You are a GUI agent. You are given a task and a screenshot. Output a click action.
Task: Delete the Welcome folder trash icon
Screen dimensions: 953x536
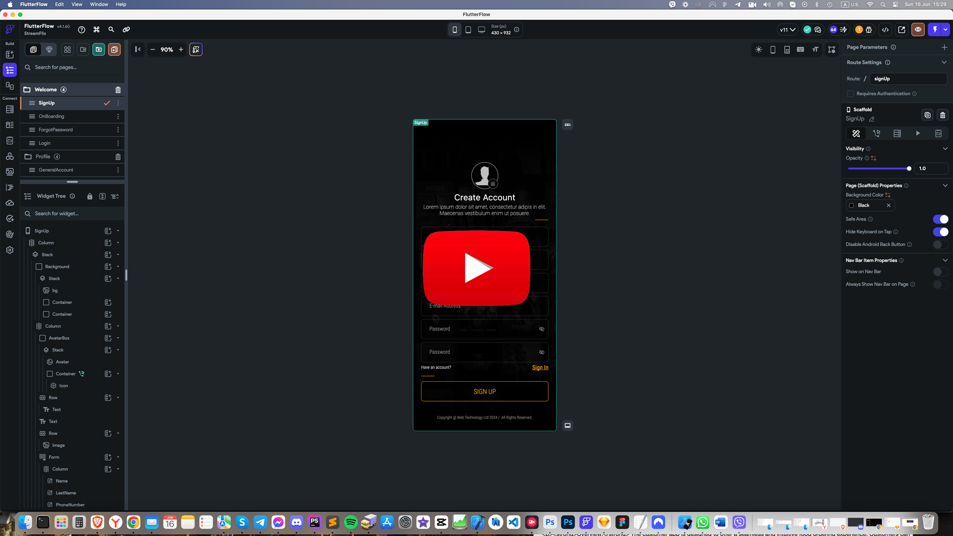pos(118,90)
